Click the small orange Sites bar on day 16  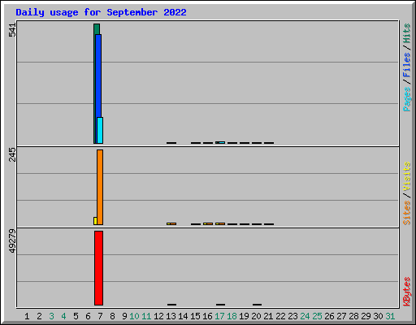click(x=210, y=223)
